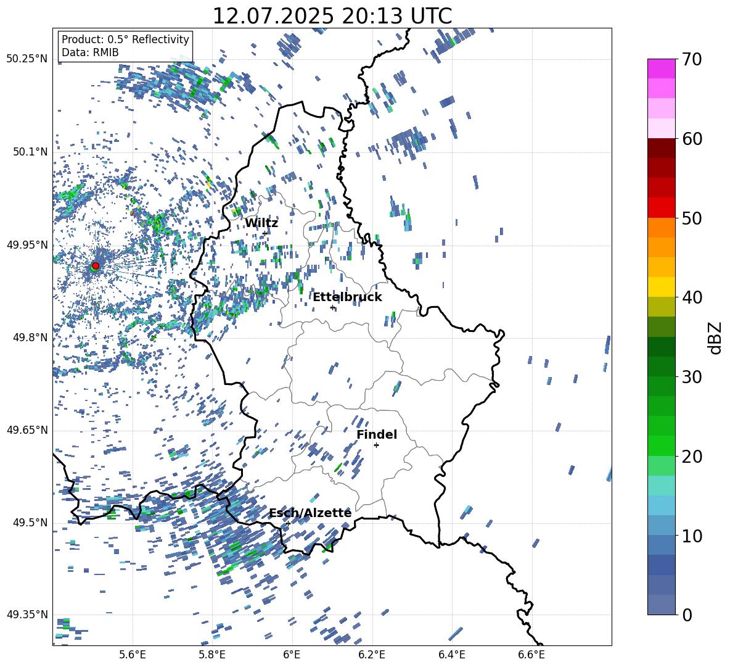Click the bright red colorbar segment near 50
The width and height of the screenshot is (730, 667).
(661, 208)
